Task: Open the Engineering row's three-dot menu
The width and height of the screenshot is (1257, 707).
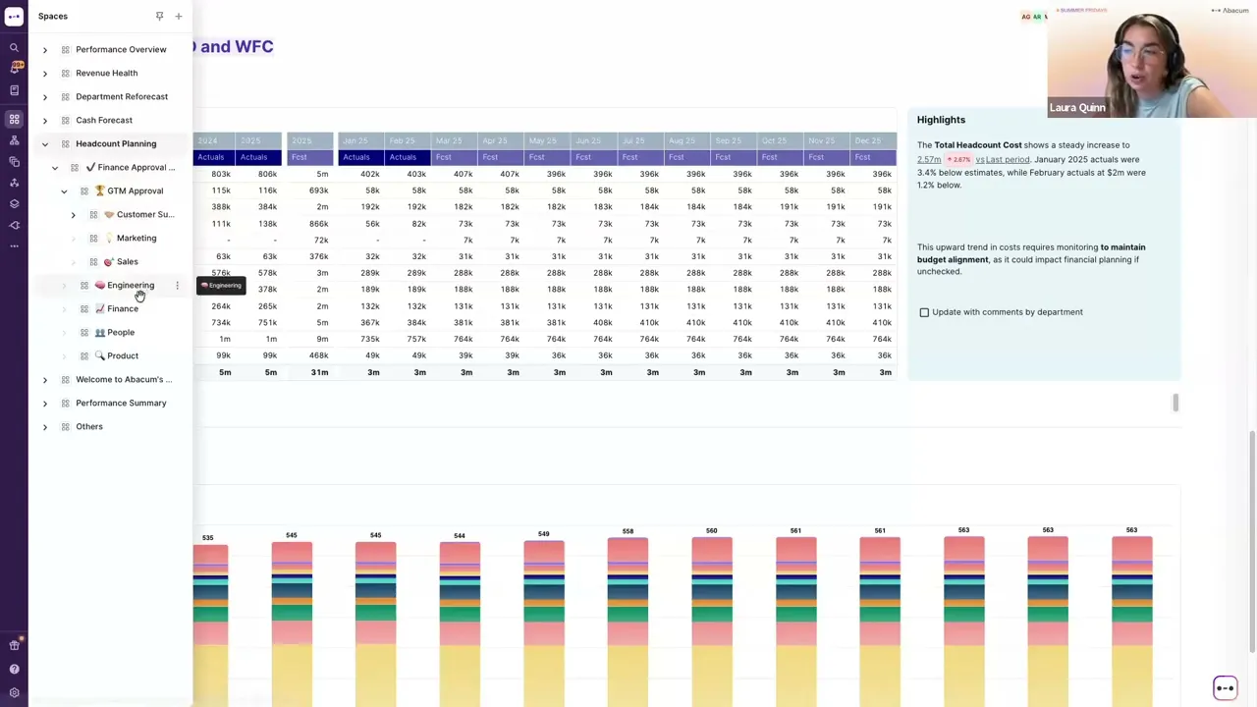Action: pos(177,285)
